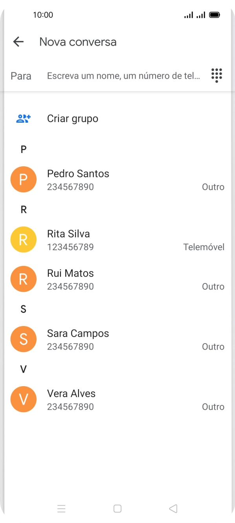
Task: Click the Criar grupo people icon
Action: (x=23, y=118)
